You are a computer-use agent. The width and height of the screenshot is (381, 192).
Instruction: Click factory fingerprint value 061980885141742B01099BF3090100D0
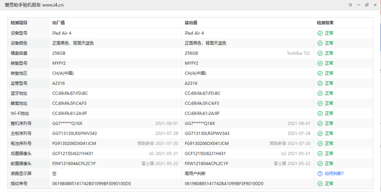coord(91,184)
